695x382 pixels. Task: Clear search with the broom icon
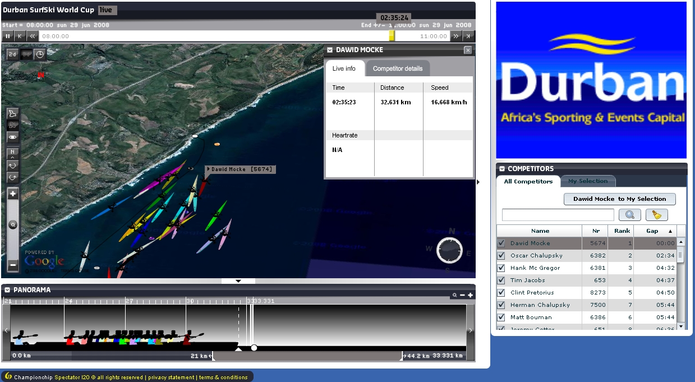(656, 215)
